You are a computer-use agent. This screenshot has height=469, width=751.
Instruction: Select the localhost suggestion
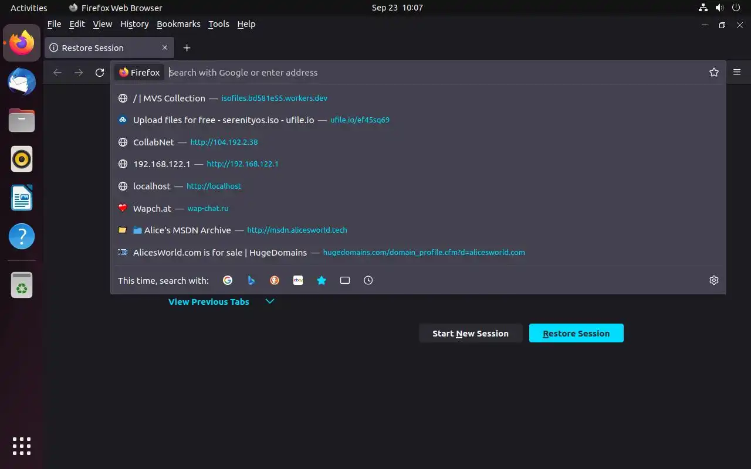click(x=418, y=186)
